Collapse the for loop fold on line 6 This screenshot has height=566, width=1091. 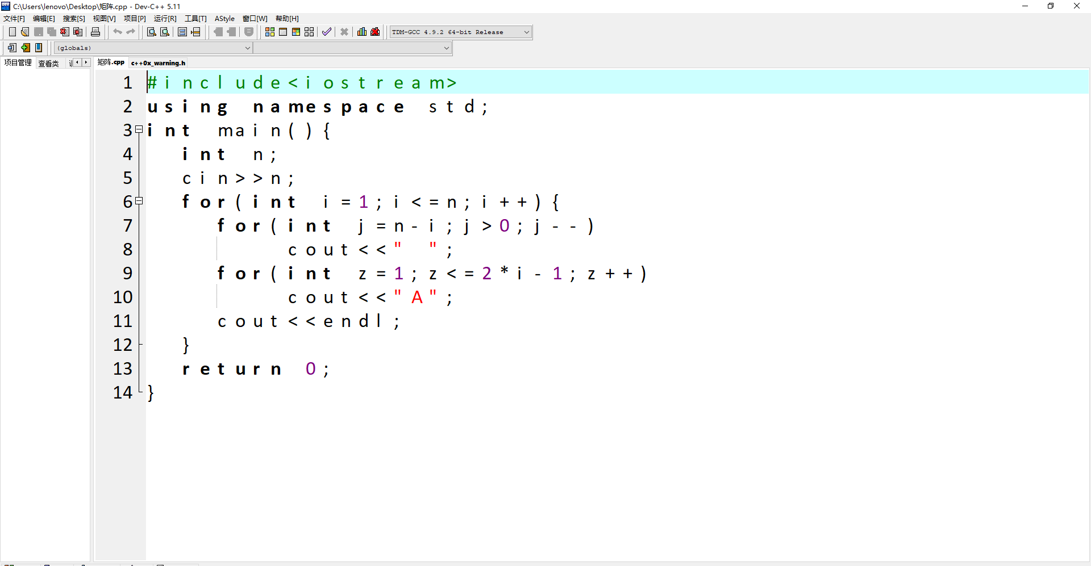(139, 201)
